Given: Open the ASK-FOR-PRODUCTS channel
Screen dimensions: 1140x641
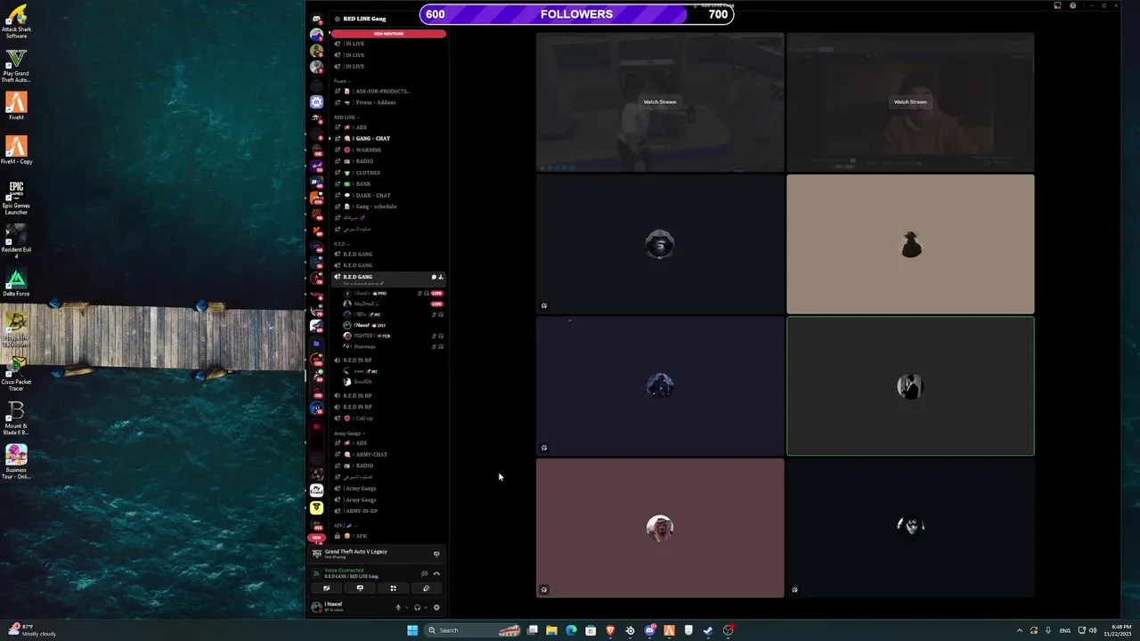Looking at the screenshot, I should [388, 91].
